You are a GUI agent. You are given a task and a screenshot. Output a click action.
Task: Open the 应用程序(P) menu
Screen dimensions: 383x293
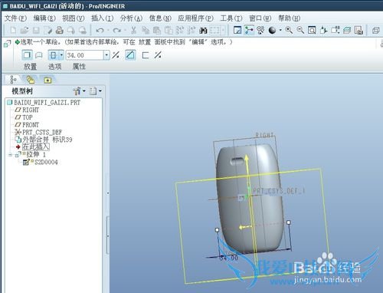click(195, 18)
